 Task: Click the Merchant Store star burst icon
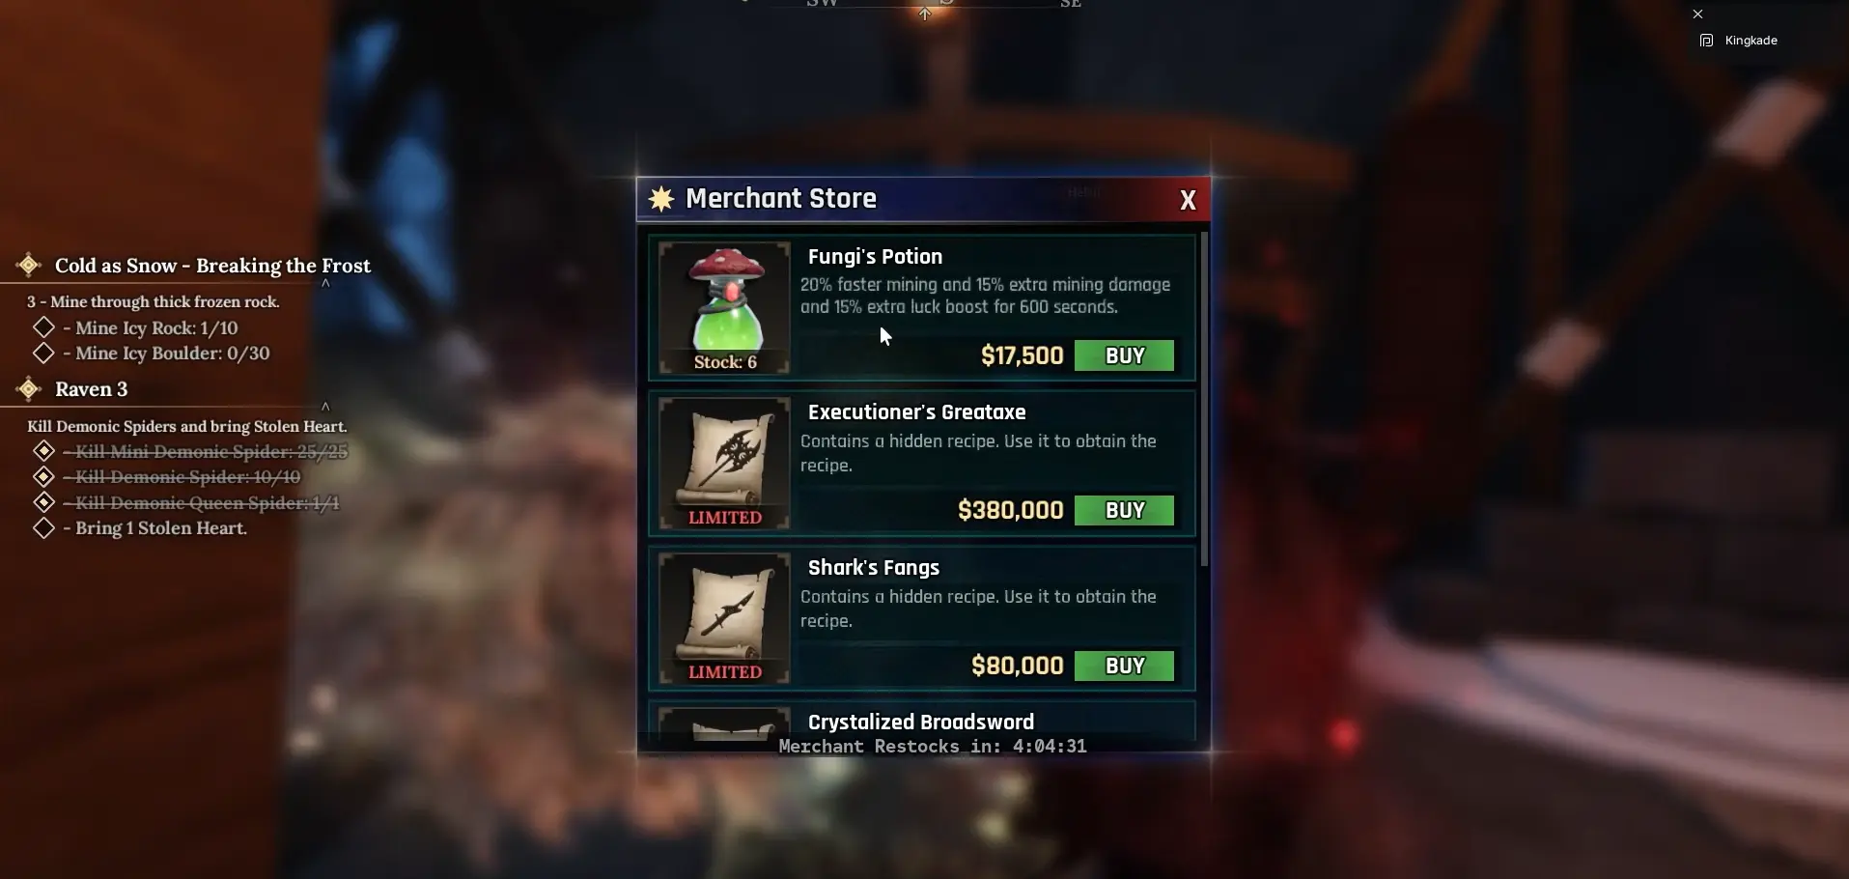tap(661, 199)
